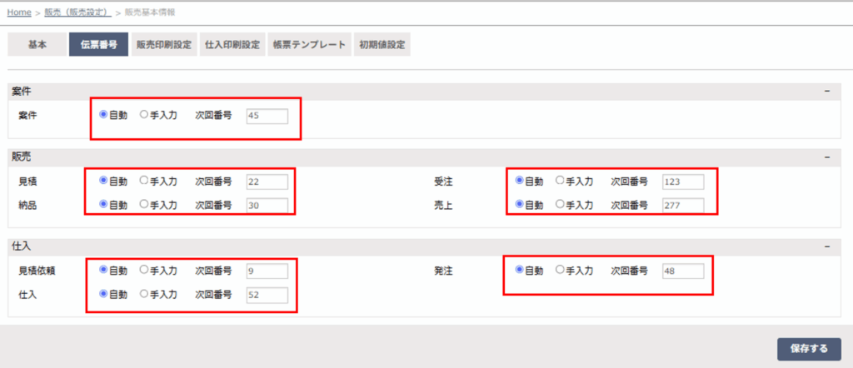Image resolution: width=853 pixels, height=368 pixels.
Task: Switch to 仕入印刷設定 tab
Action: tap(232, 45)
